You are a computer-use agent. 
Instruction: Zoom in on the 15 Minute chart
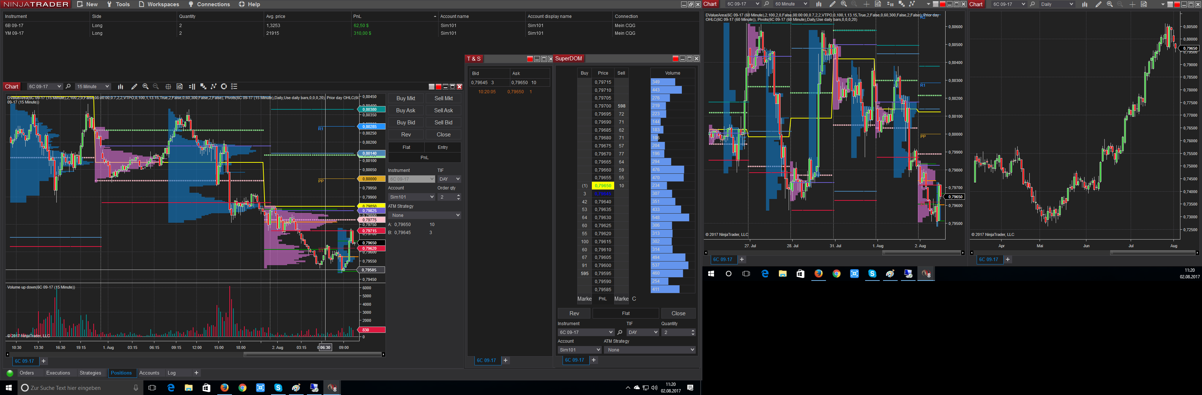(146, 86)
